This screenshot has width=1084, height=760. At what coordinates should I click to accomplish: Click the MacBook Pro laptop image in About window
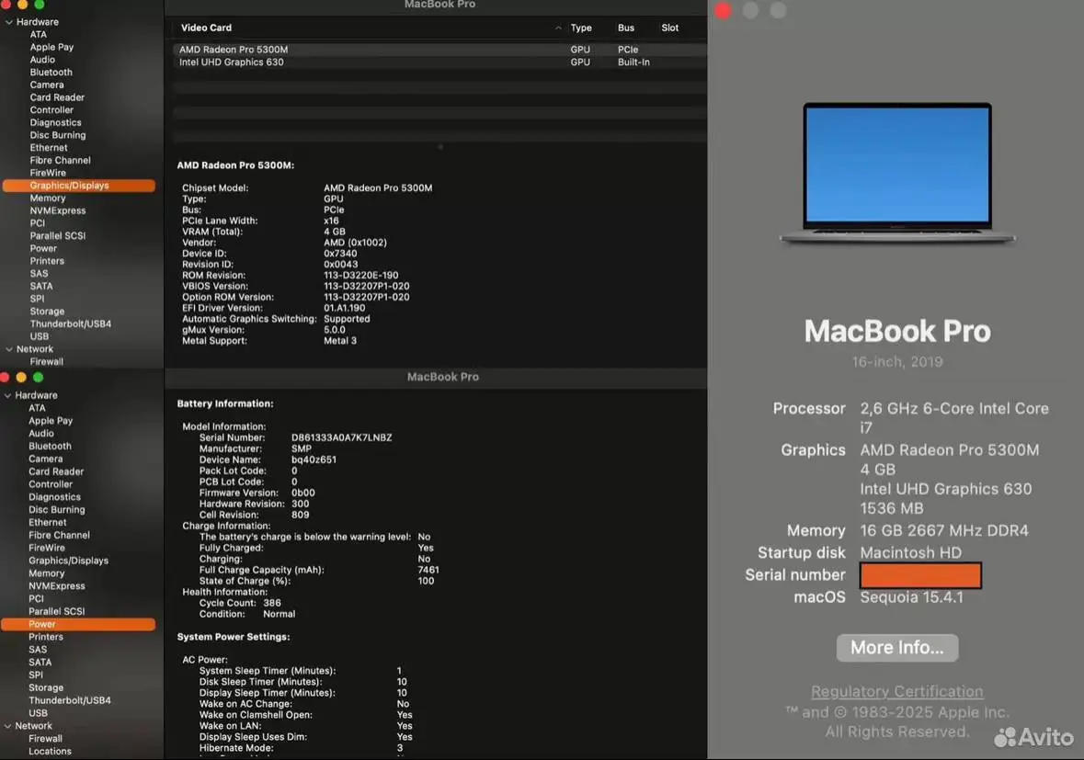coord(896,174)
